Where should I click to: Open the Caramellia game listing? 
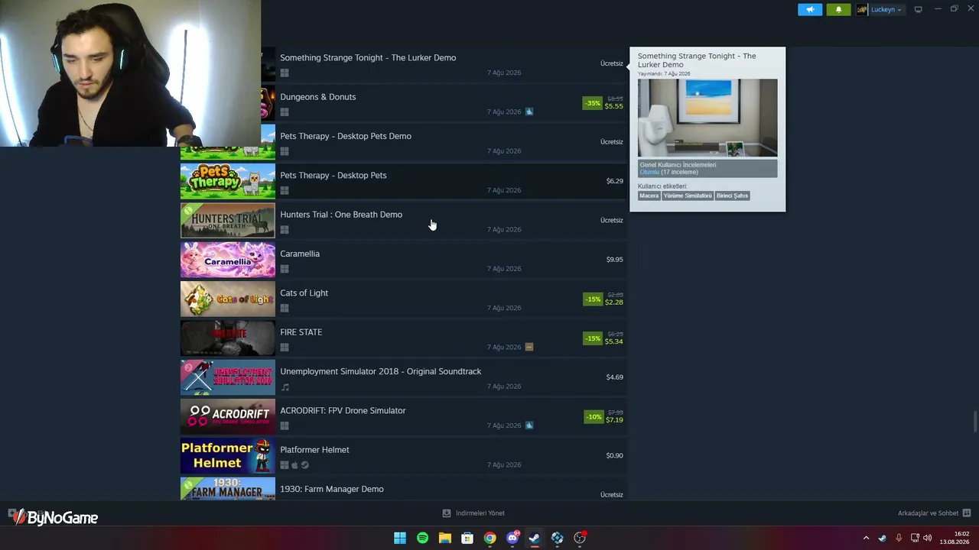300,254
